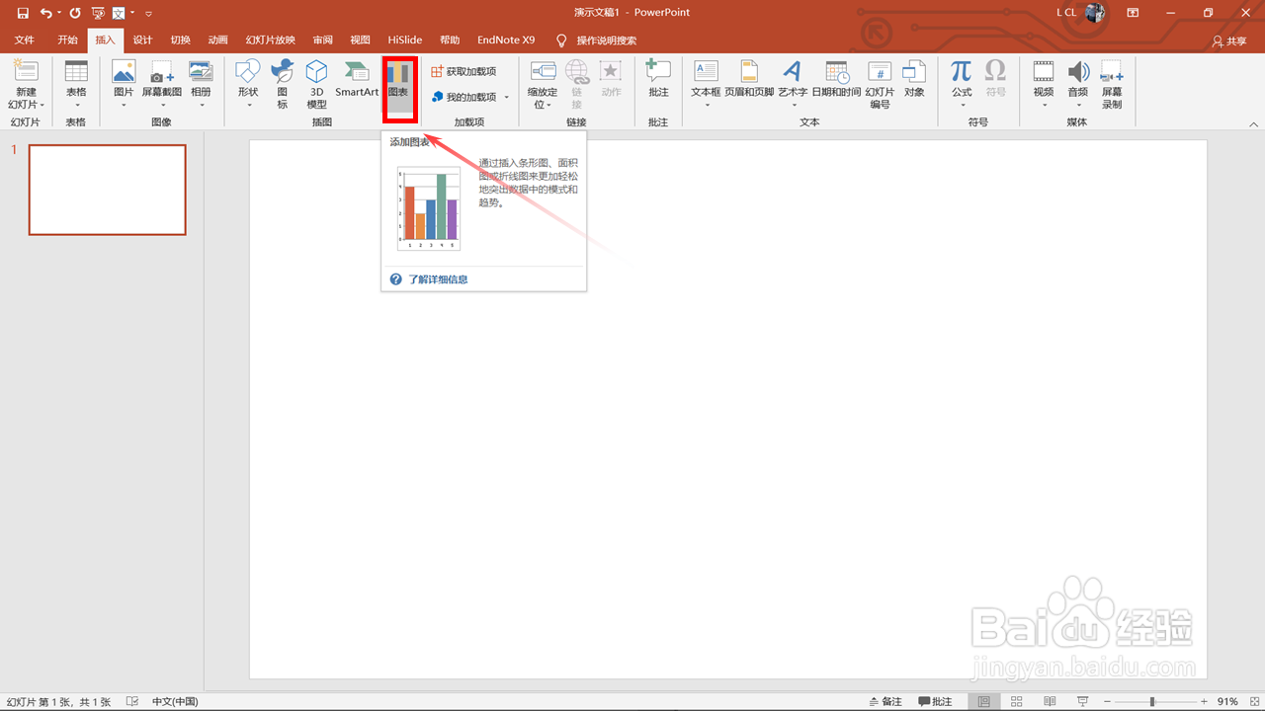Toggle the 批注 comments pane in status bar
1265x711 pixels.
tap(935, 701)
